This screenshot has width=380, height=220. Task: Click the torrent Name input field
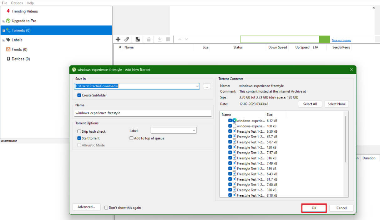(x=143, y=113)
